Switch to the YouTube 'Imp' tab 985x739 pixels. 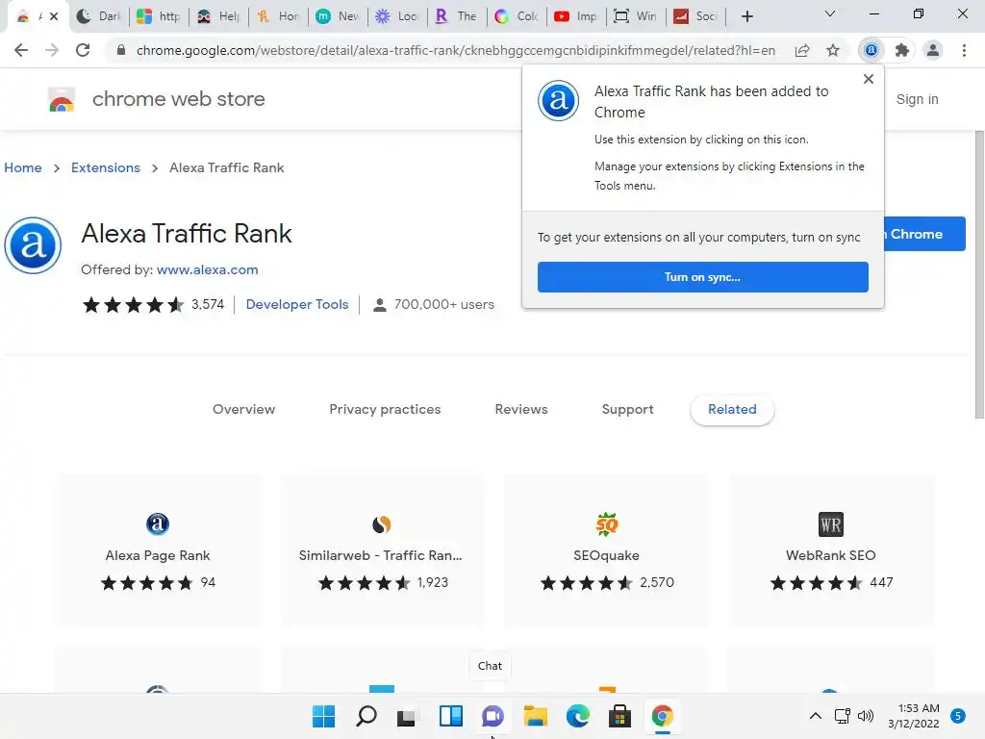click(577, 16)
